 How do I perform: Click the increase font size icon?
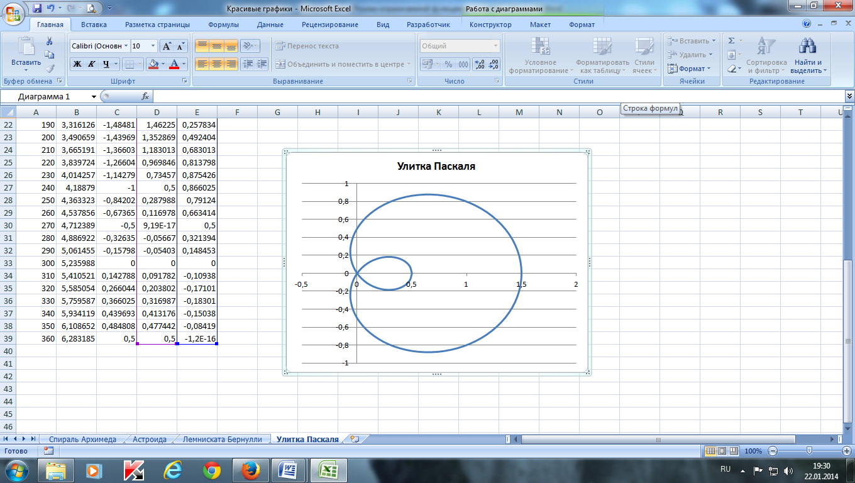(167, 46)
